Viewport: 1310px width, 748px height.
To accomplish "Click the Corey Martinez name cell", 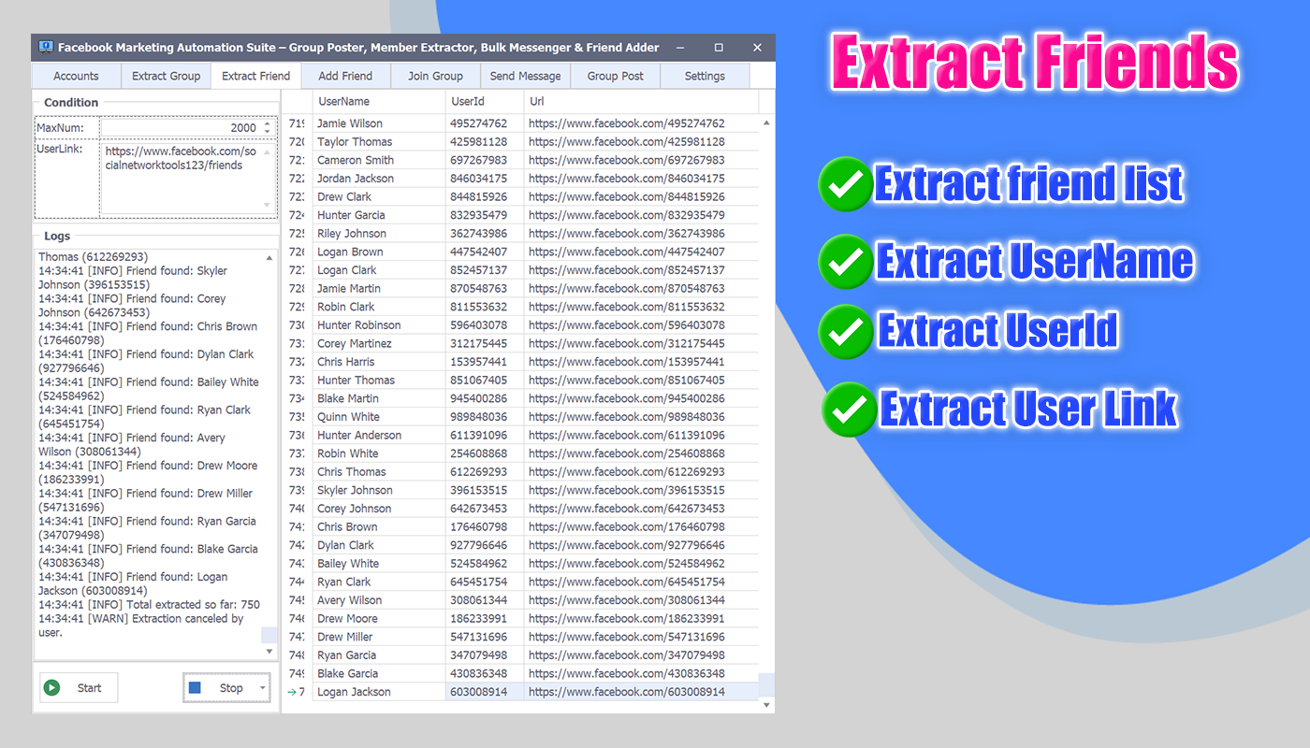I will click(x=379, y=343).
